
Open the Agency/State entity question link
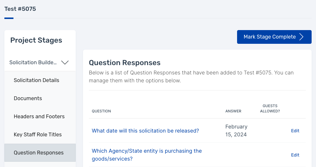pyautogui.click(x=147, y=155)
